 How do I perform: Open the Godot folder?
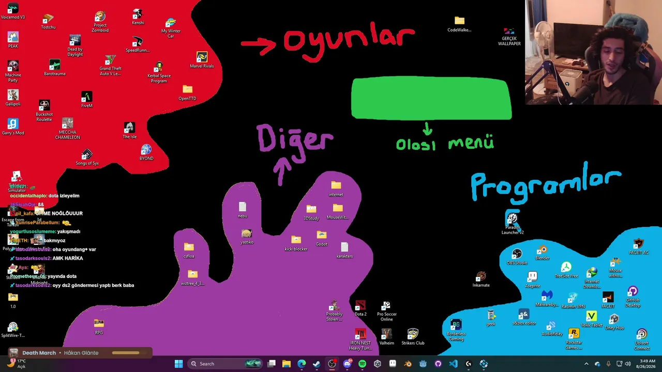(321, 239)
